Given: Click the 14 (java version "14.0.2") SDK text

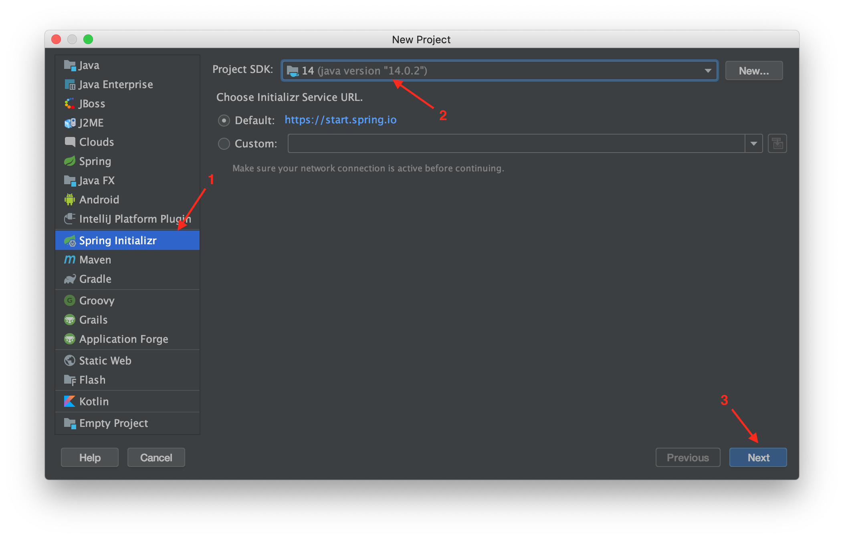Looking at the screenshot, I should coord(365,71).
